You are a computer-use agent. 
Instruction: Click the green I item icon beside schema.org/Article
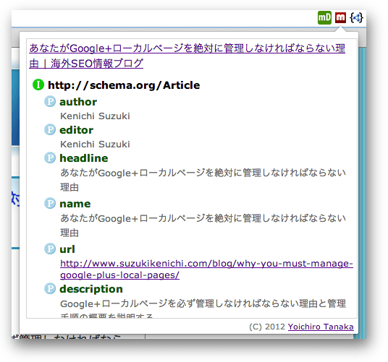[x=38, y=85]
